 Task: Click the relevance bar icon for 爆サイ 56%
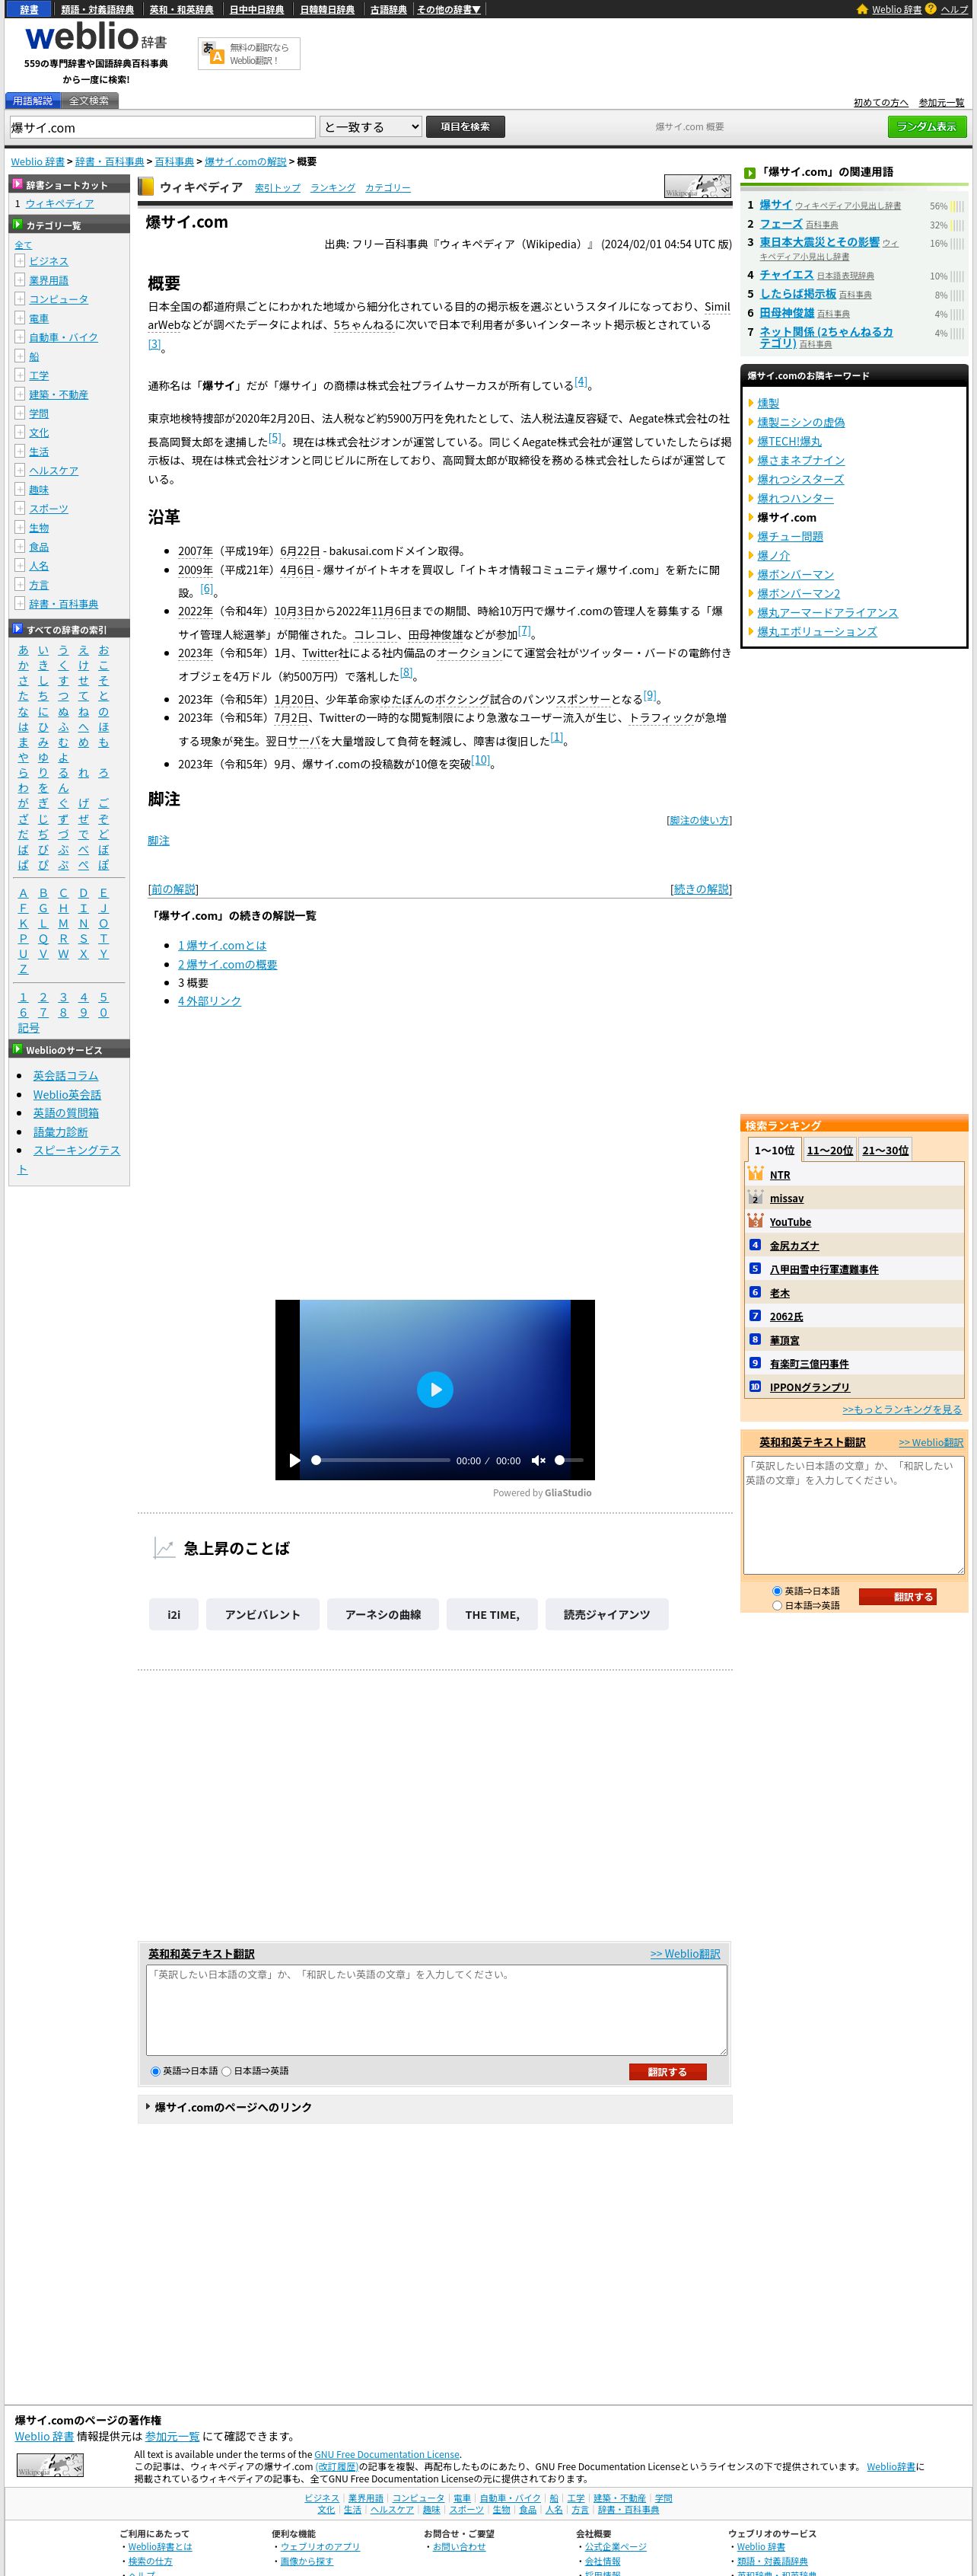point(958,206)
